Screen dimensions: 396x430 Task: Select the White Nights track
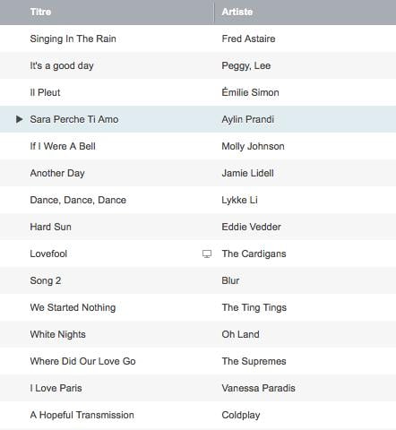(x=198, y=334)
